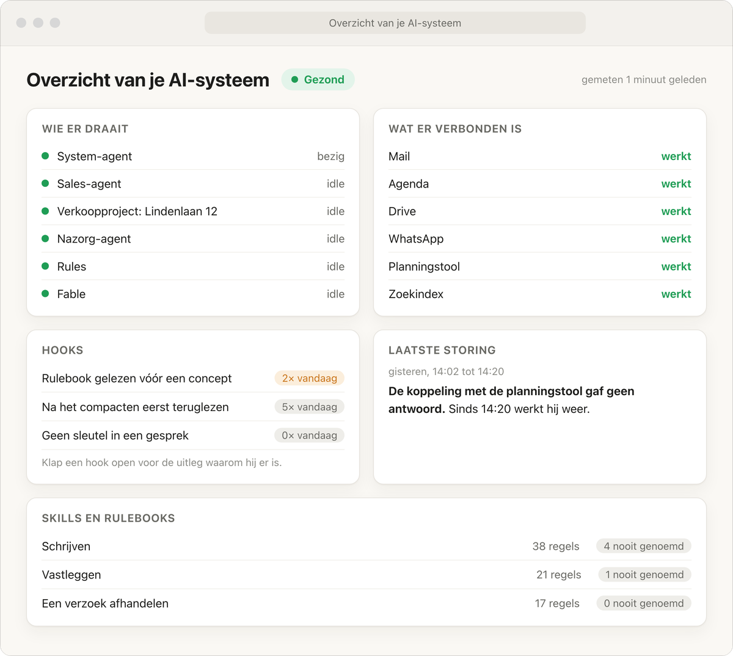Click the Klap een hook open hint text
This screenshot has height=656, width=733.
(162, 462)
